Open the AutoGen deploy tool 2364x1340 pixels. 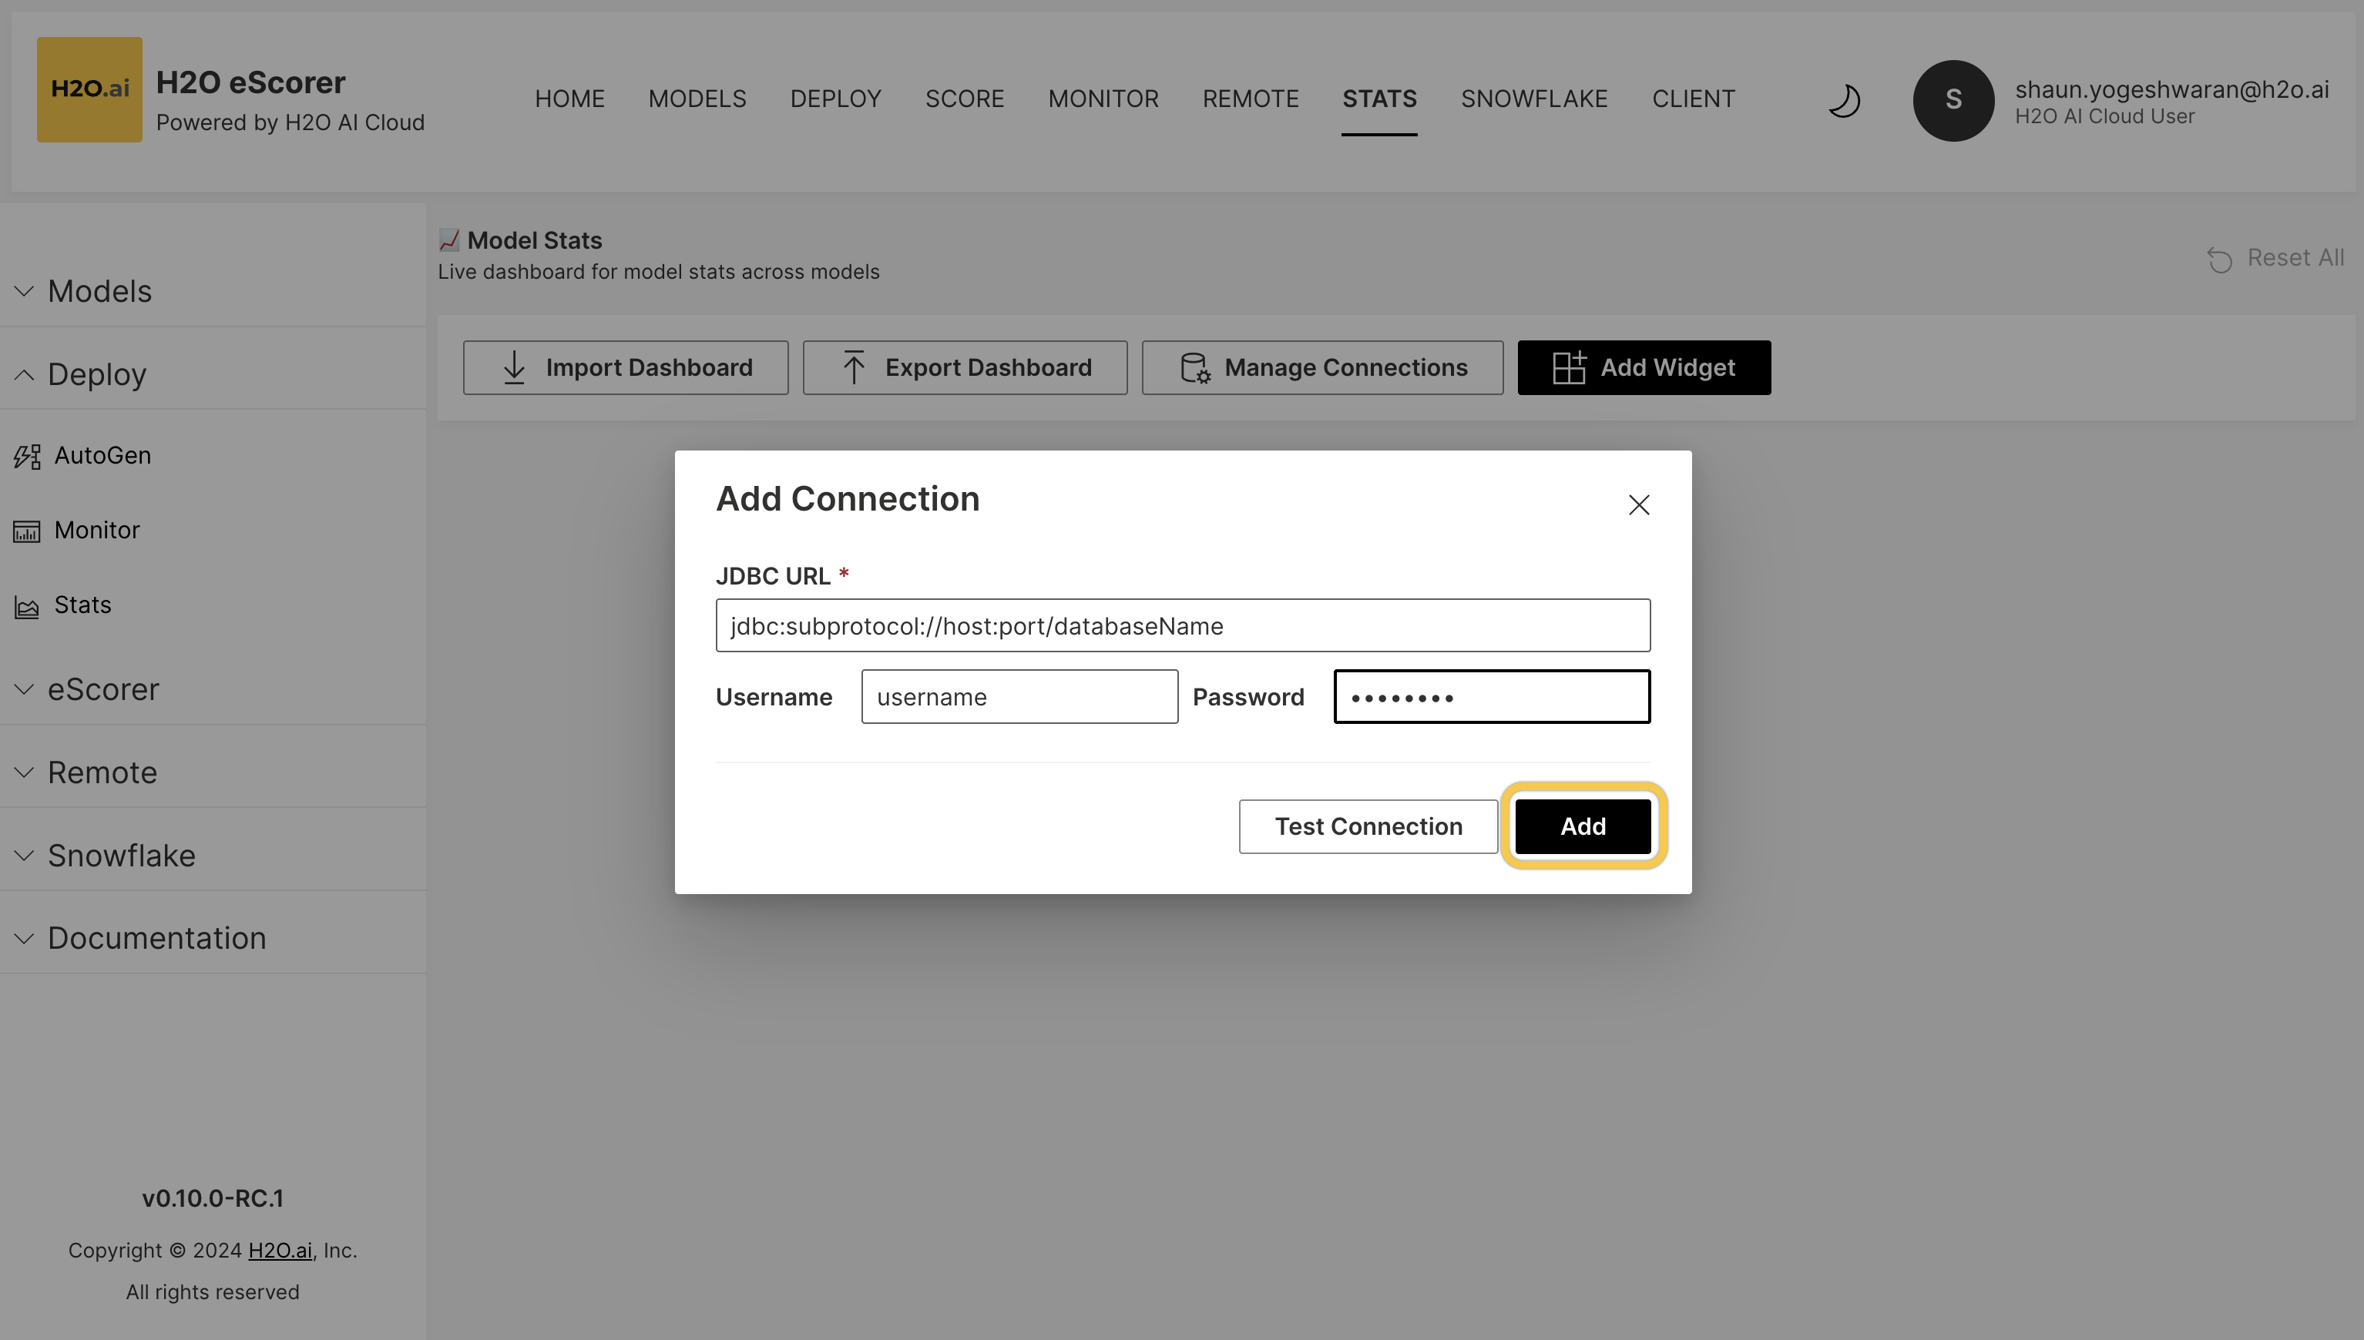coord(103,454)
